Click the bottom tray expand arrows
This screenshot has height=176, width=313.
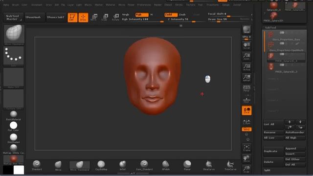click(133, 173)
